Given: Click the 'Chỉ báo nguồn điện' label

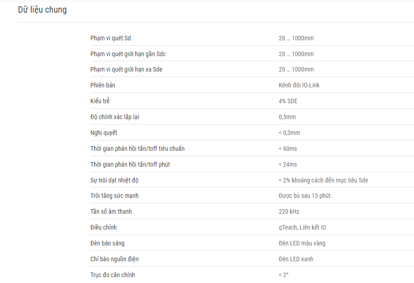Looking at the screenshot, I should click(114, 259).
